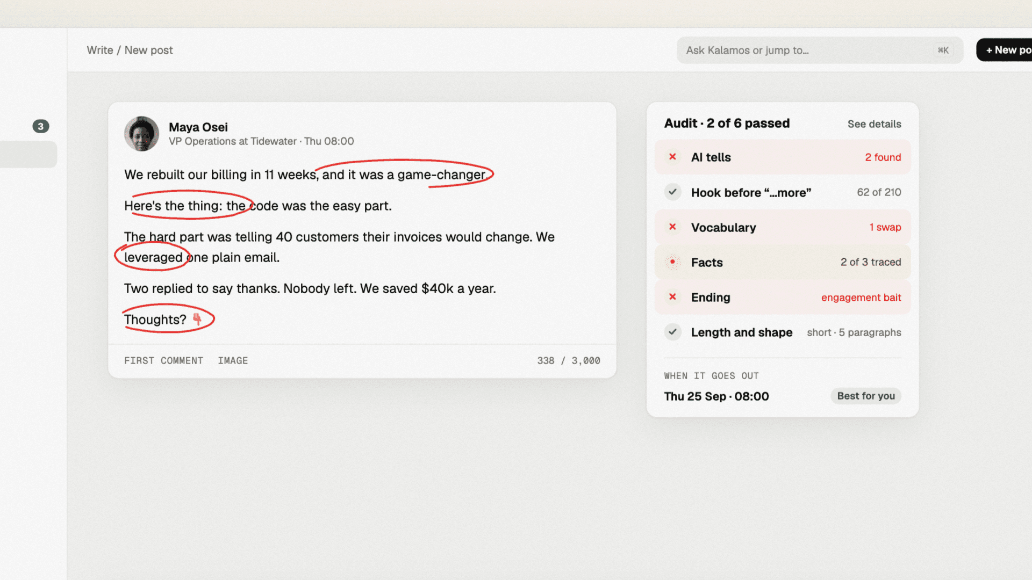Click the scheduled time Thu 25 Sep · 08:00
The width and height of the screenshot is (1032, 580).
716,396
